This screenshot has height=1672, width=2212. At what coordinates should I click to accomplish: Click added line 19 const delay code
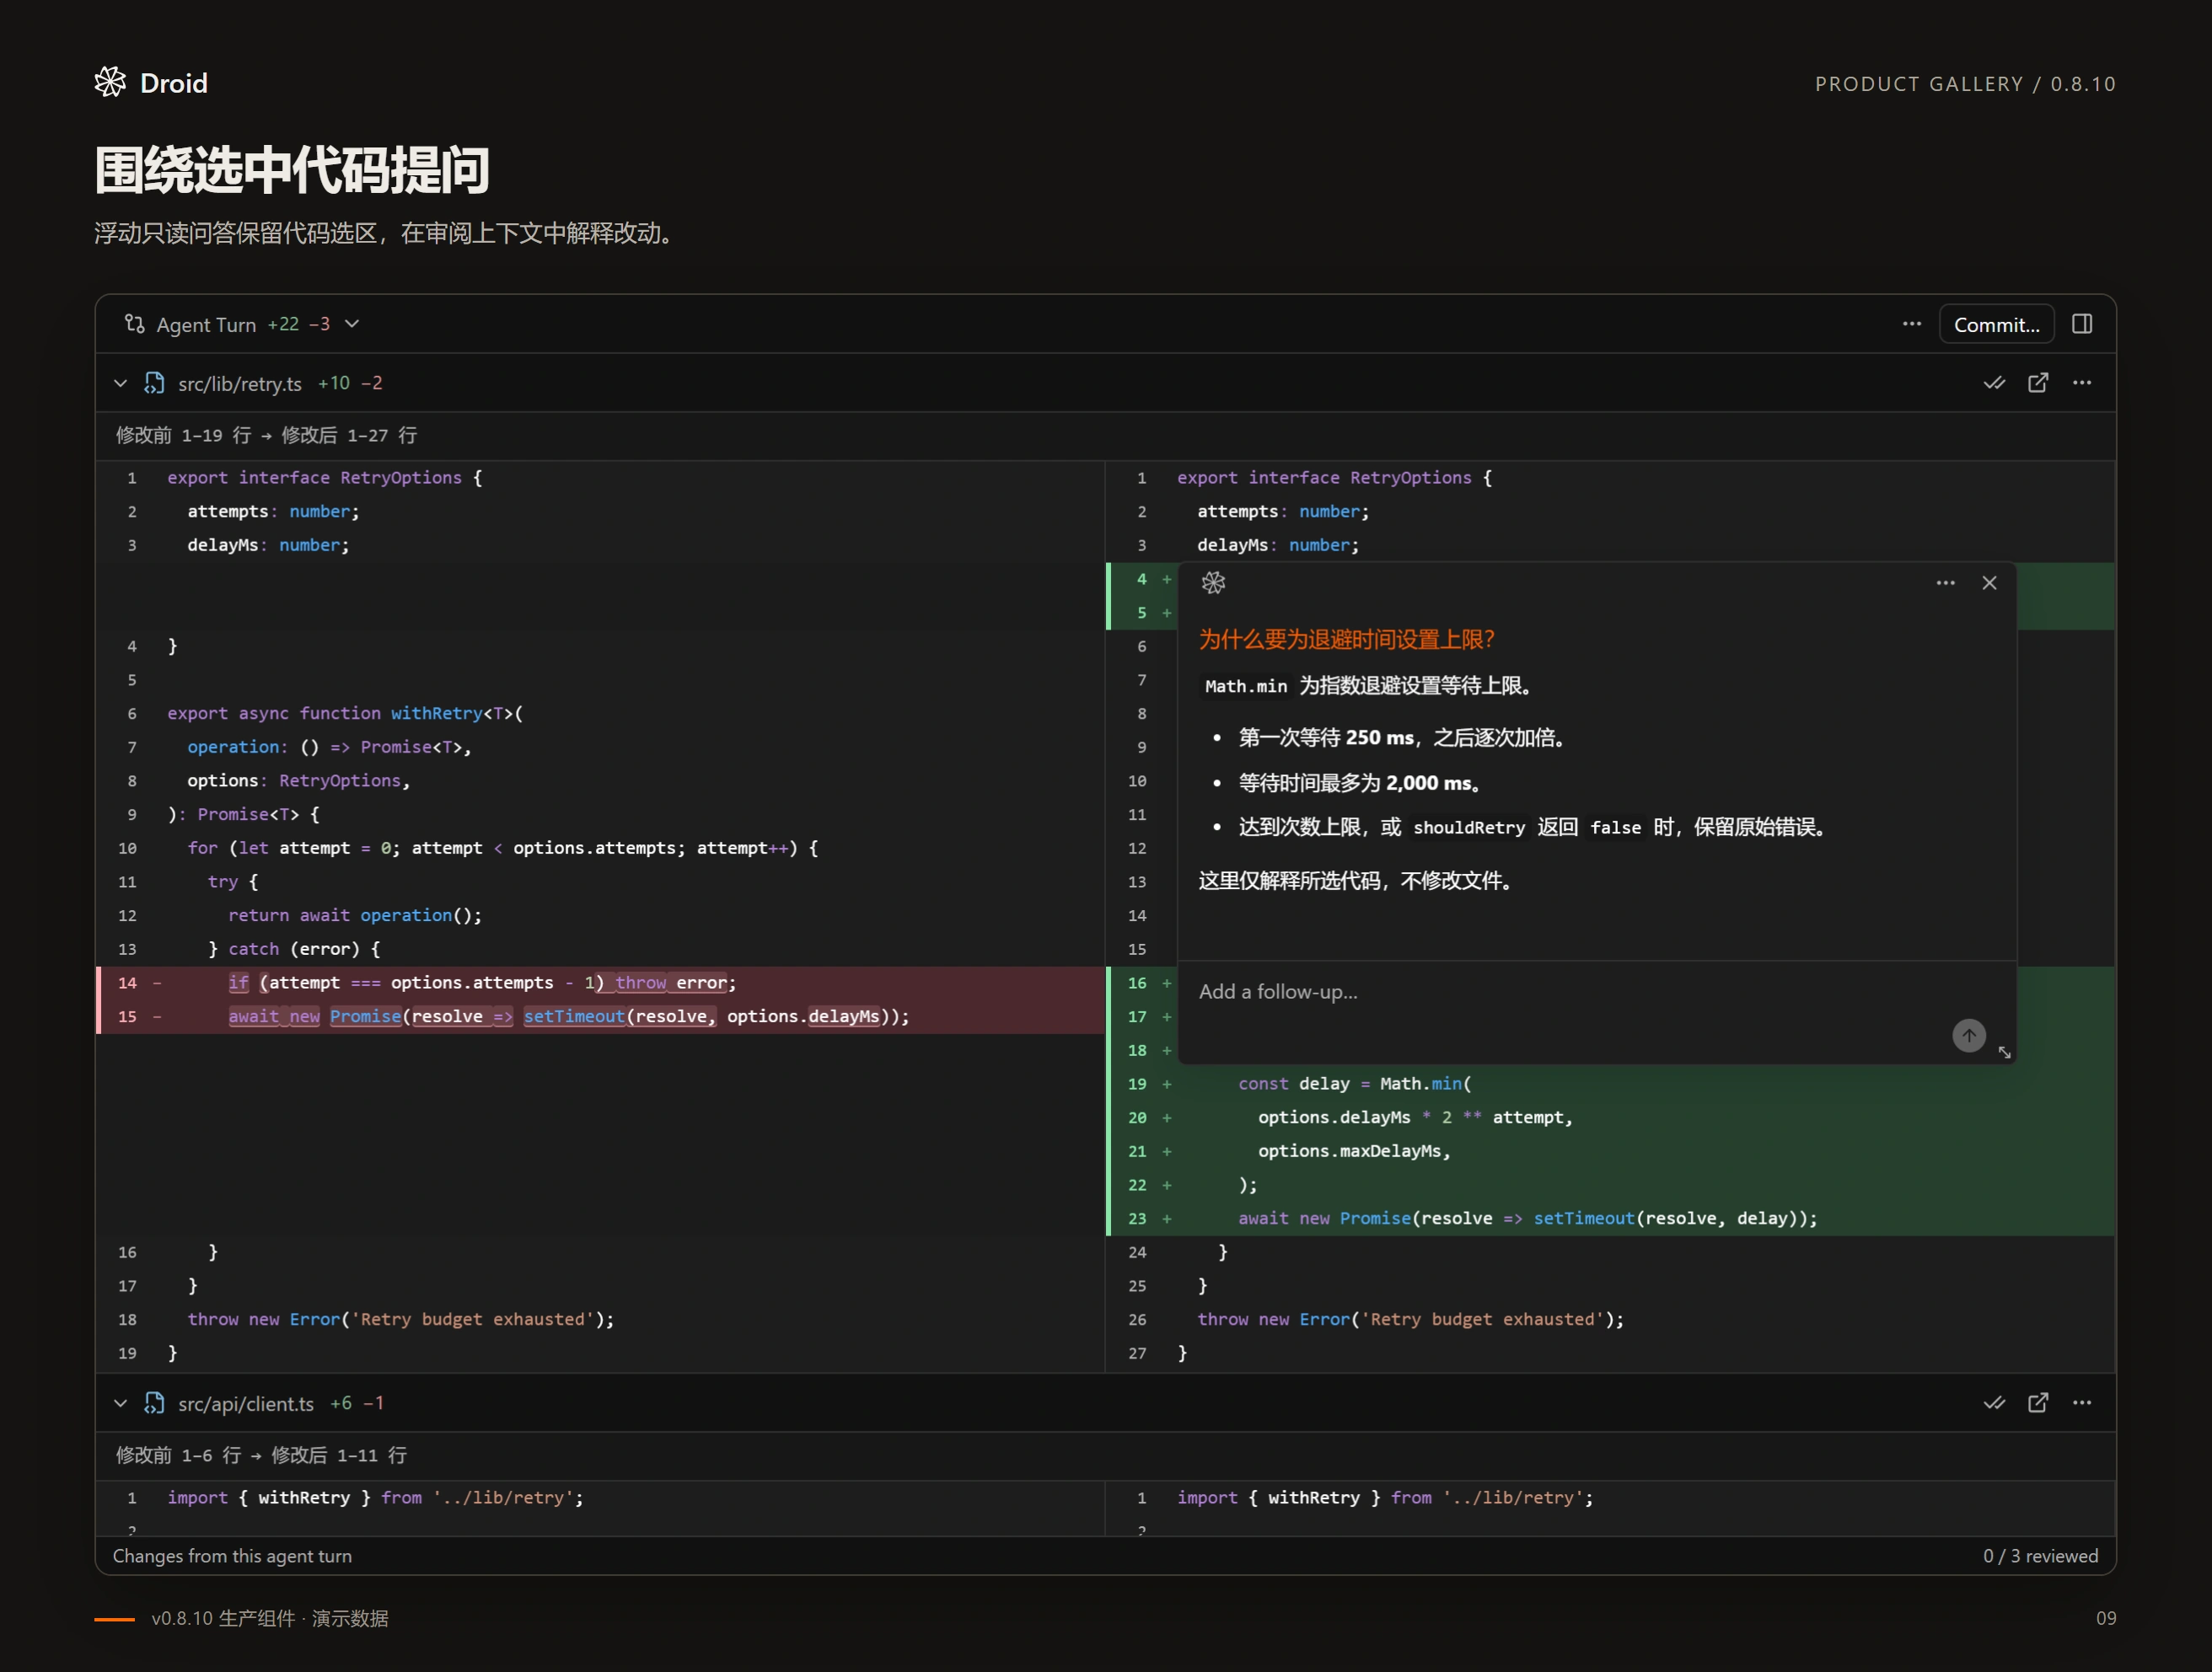pyautogui.click(x=1354, y=1084)
